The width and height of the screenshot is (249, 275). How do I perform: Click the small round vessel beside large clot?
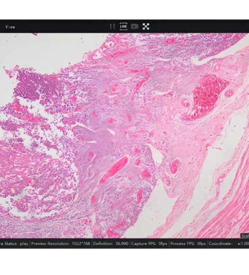tap(185, 103)
